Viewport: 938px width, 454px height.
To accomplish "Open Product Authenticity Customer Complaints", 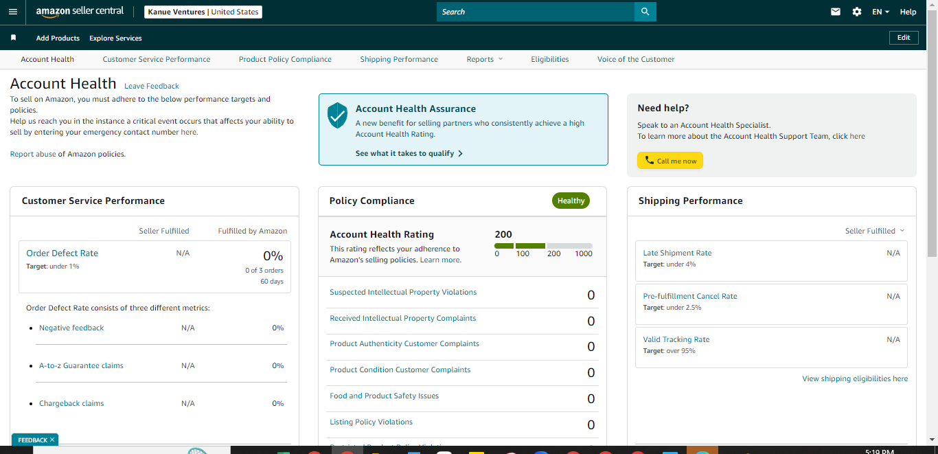I will pyautogui.click(x=404, y=343).
